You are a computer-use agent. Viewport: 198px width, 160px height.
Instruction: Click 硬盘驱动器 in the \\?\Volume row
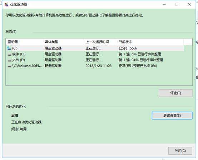pyautogui.click(x=53, y=66)
